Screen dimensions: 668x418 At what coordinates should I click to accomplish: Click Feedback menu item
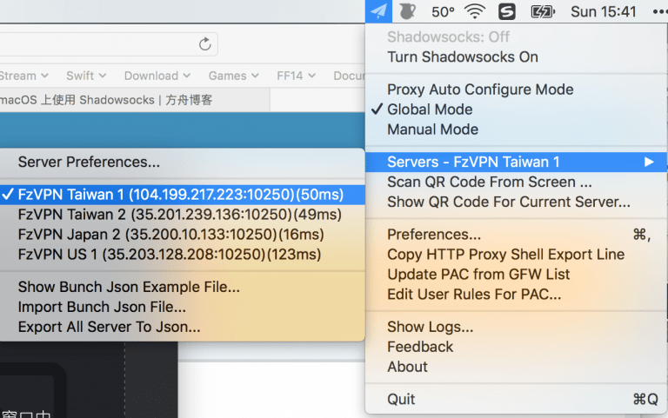click(517, 347)
